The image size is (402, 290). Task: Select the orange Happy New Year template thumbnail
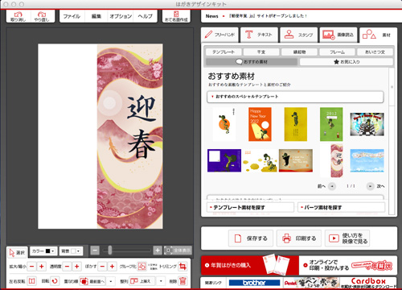pos(260,124)
